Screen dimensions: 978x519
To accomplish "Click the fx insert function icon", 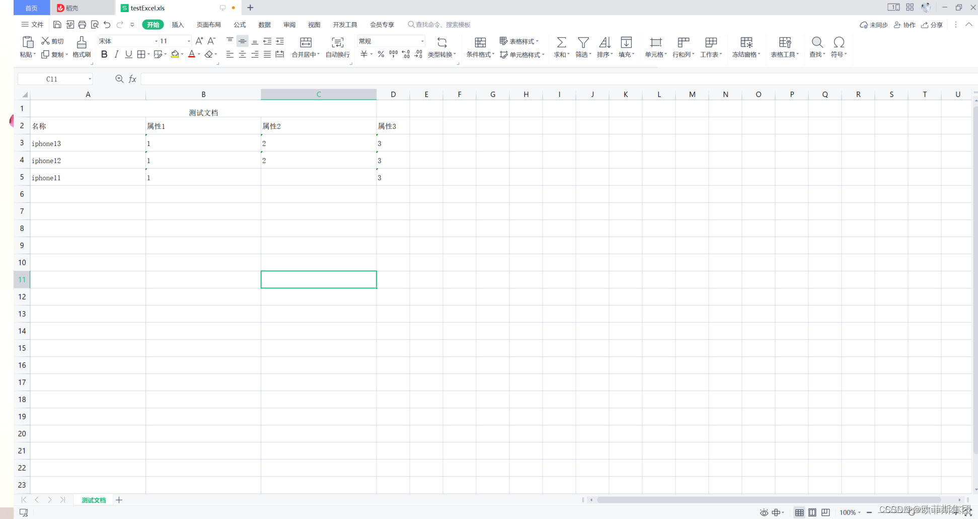I will tap(132, 79).
